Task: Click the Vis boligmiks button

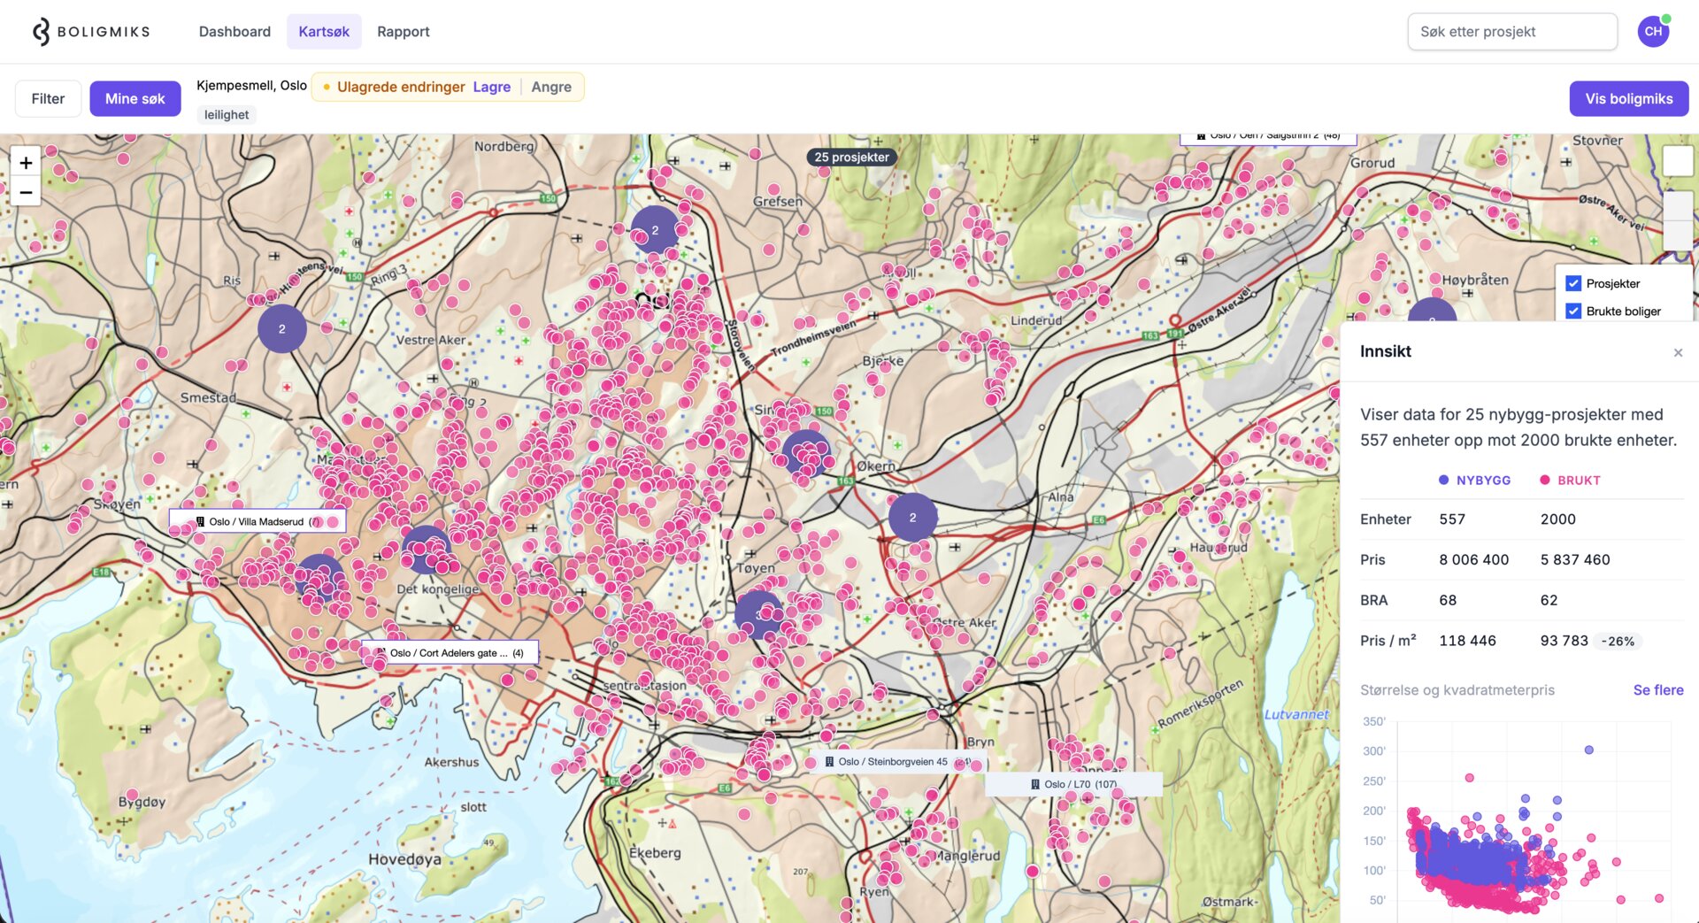Action: (x=1628, y=99)
